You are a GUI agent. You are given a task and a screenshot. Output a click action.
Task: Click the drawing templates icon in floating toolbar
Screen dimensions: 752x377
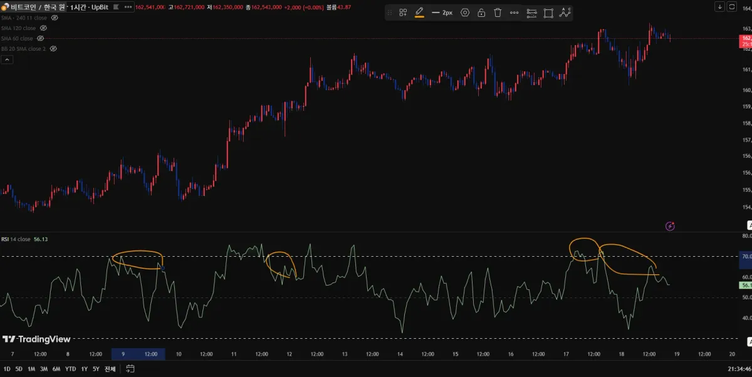pos(403,13)
